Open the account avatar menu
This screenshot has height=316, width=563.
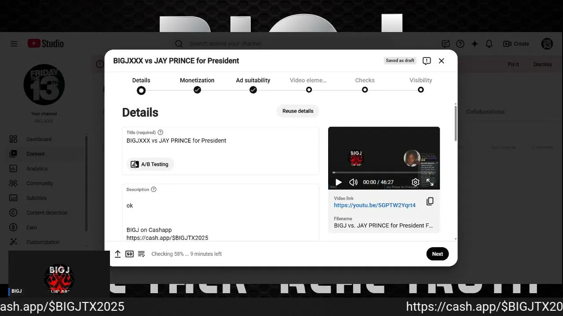click(x=547, y=43)
